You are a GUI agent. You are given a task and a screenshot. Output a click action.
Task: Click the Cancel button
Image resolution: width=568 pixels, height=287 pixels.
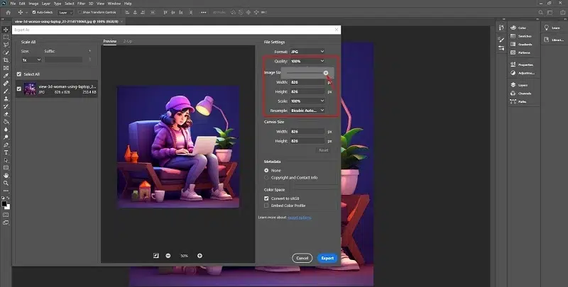302,258
